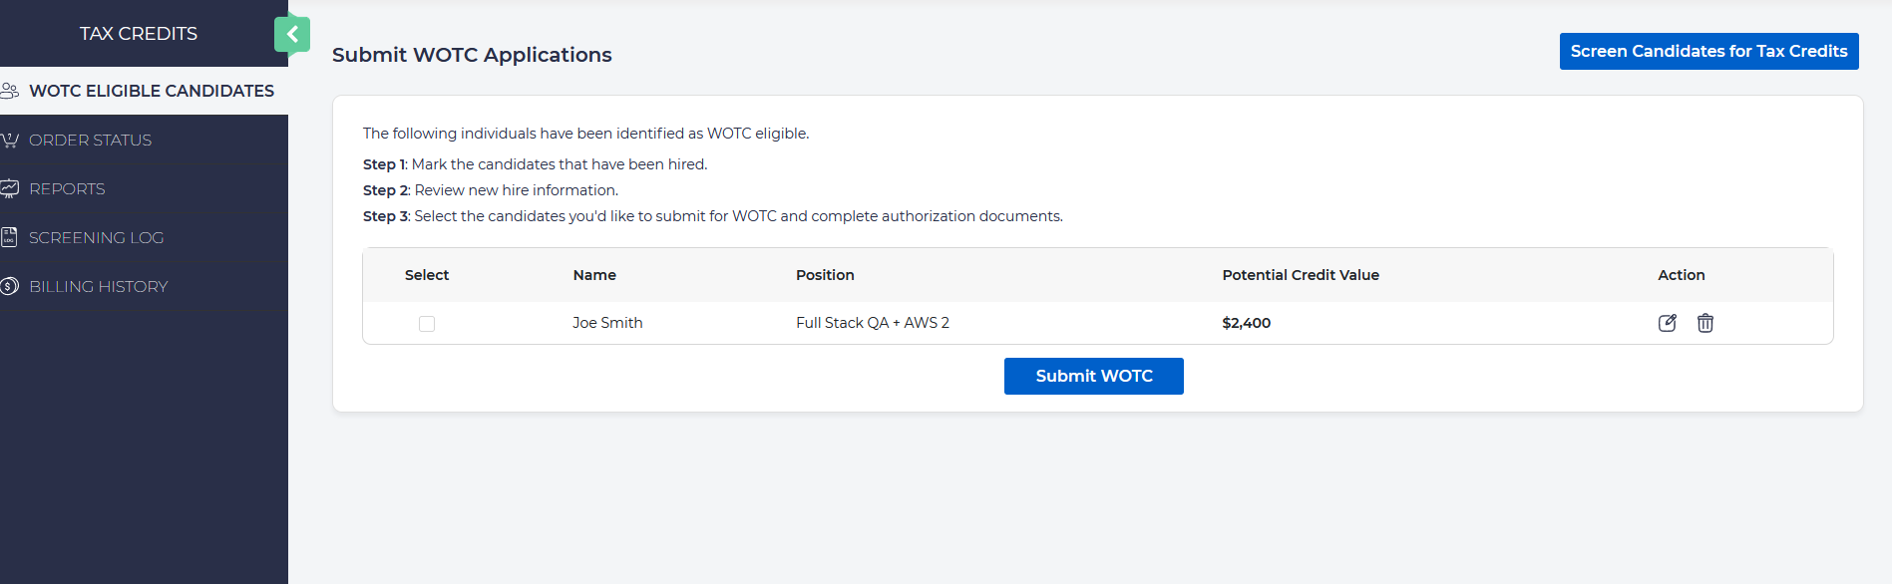
Task: Navigate to Screening Log
Action: (x=96, y=238)
